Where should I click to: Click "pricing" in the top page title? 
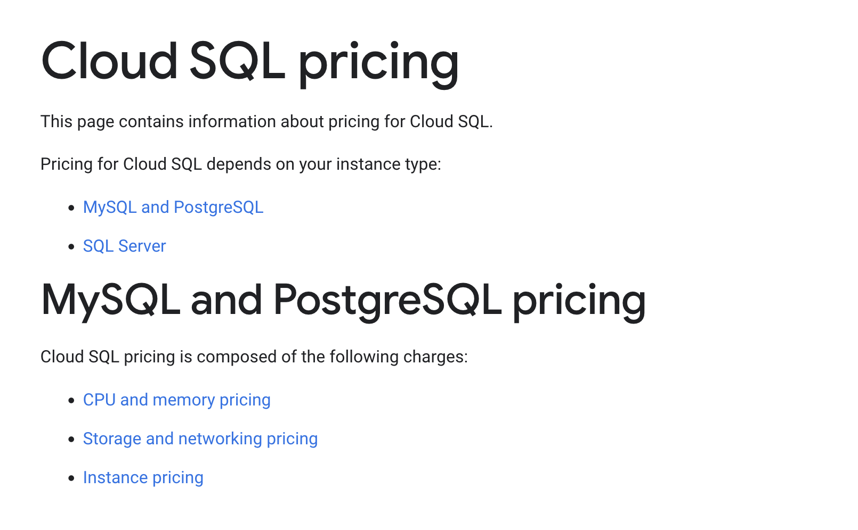tap(378, 63)
